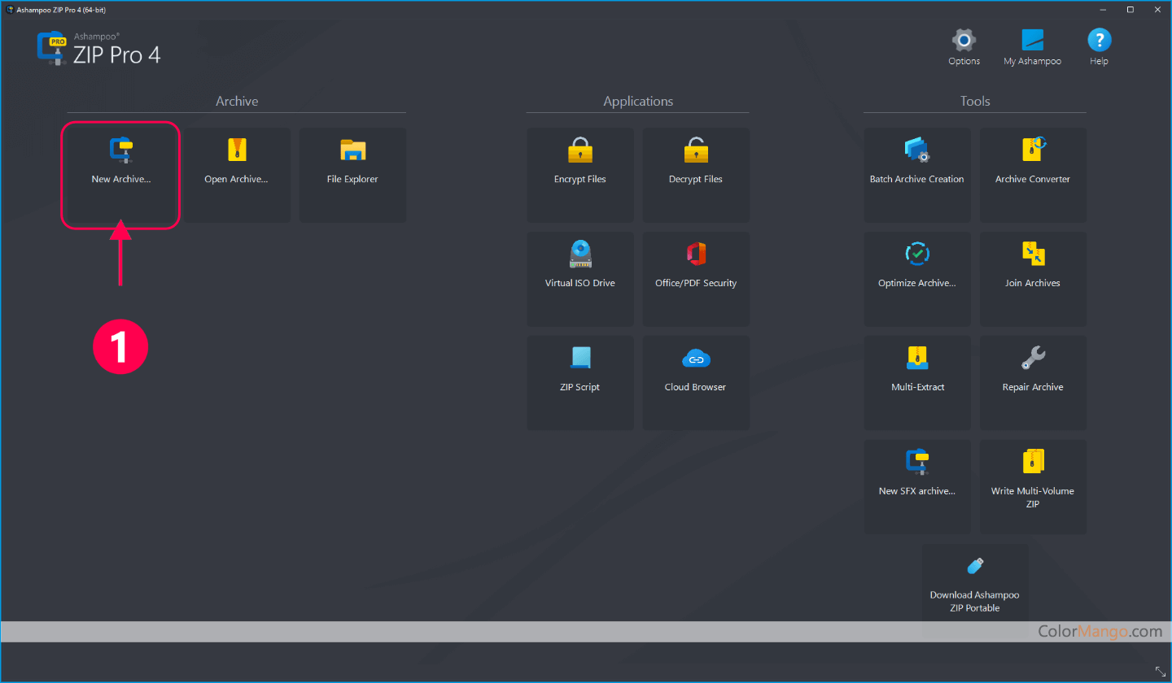Click the Open Archive icon
1172x683 pixels.
pos(236,150)
